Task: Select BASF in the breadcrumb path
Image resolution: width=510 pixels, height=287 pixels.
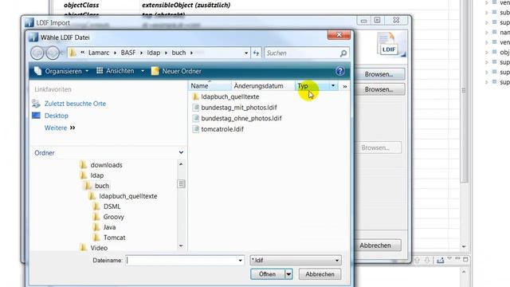Action: tap(128, 53)
